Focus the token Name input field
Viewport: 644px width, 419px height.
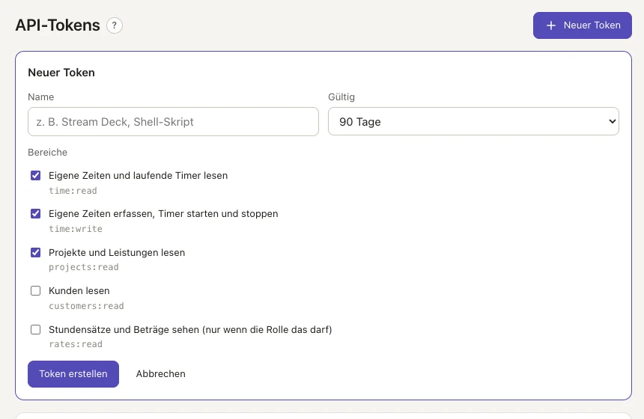click(173, 121)
